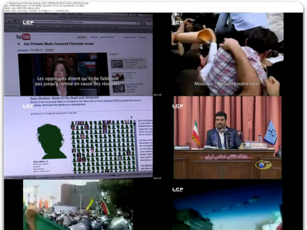Click the video file name header line

tap(47, 3)
